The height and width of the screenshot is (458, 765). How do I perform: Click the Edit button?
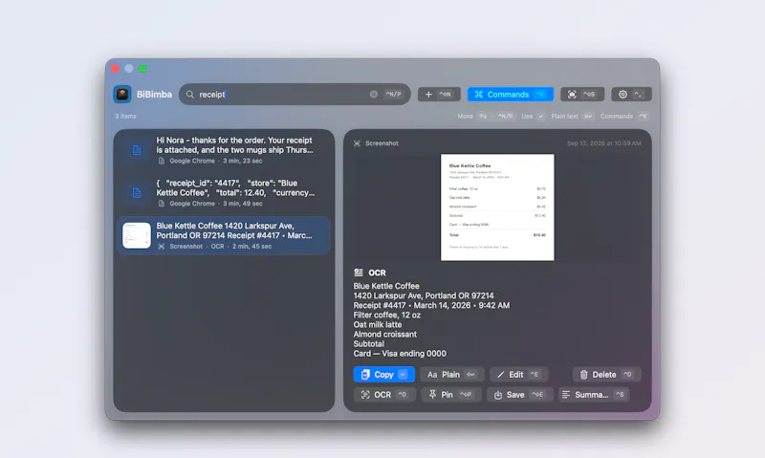[518, 374]
